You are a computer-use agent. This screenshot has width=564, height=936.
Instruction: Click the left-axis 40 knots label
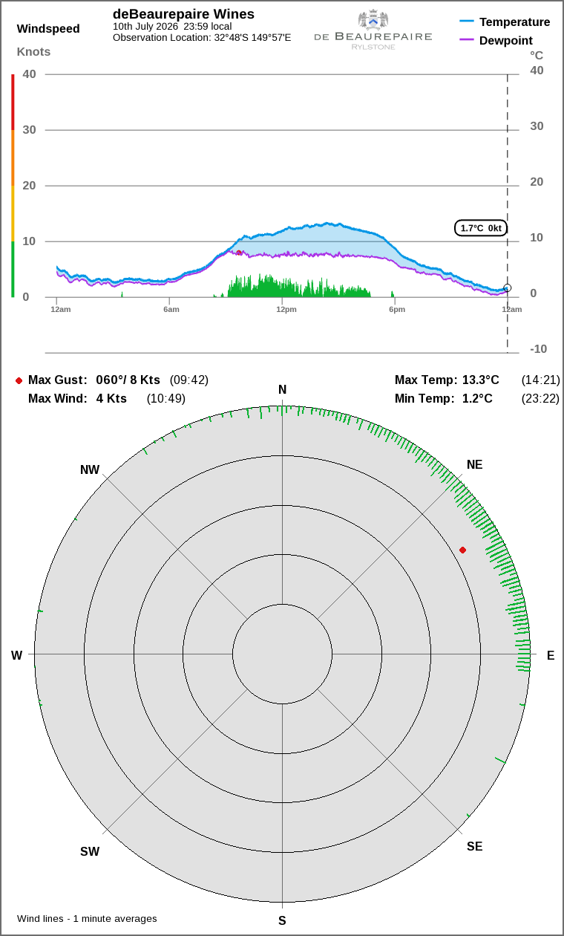tap(30, 74)
